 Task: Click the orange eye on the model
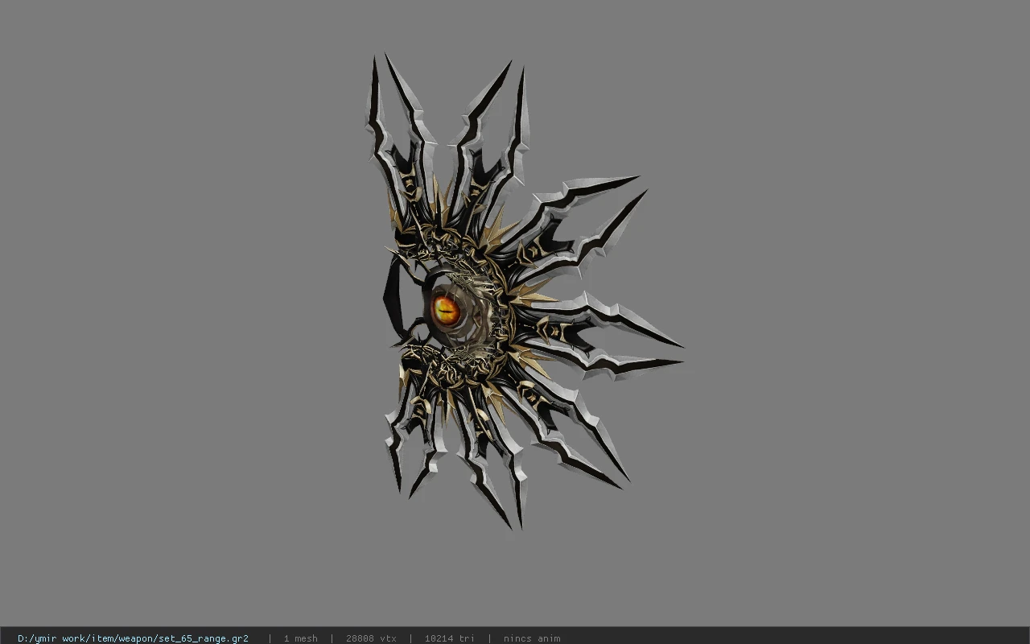(x=446, y=309)
